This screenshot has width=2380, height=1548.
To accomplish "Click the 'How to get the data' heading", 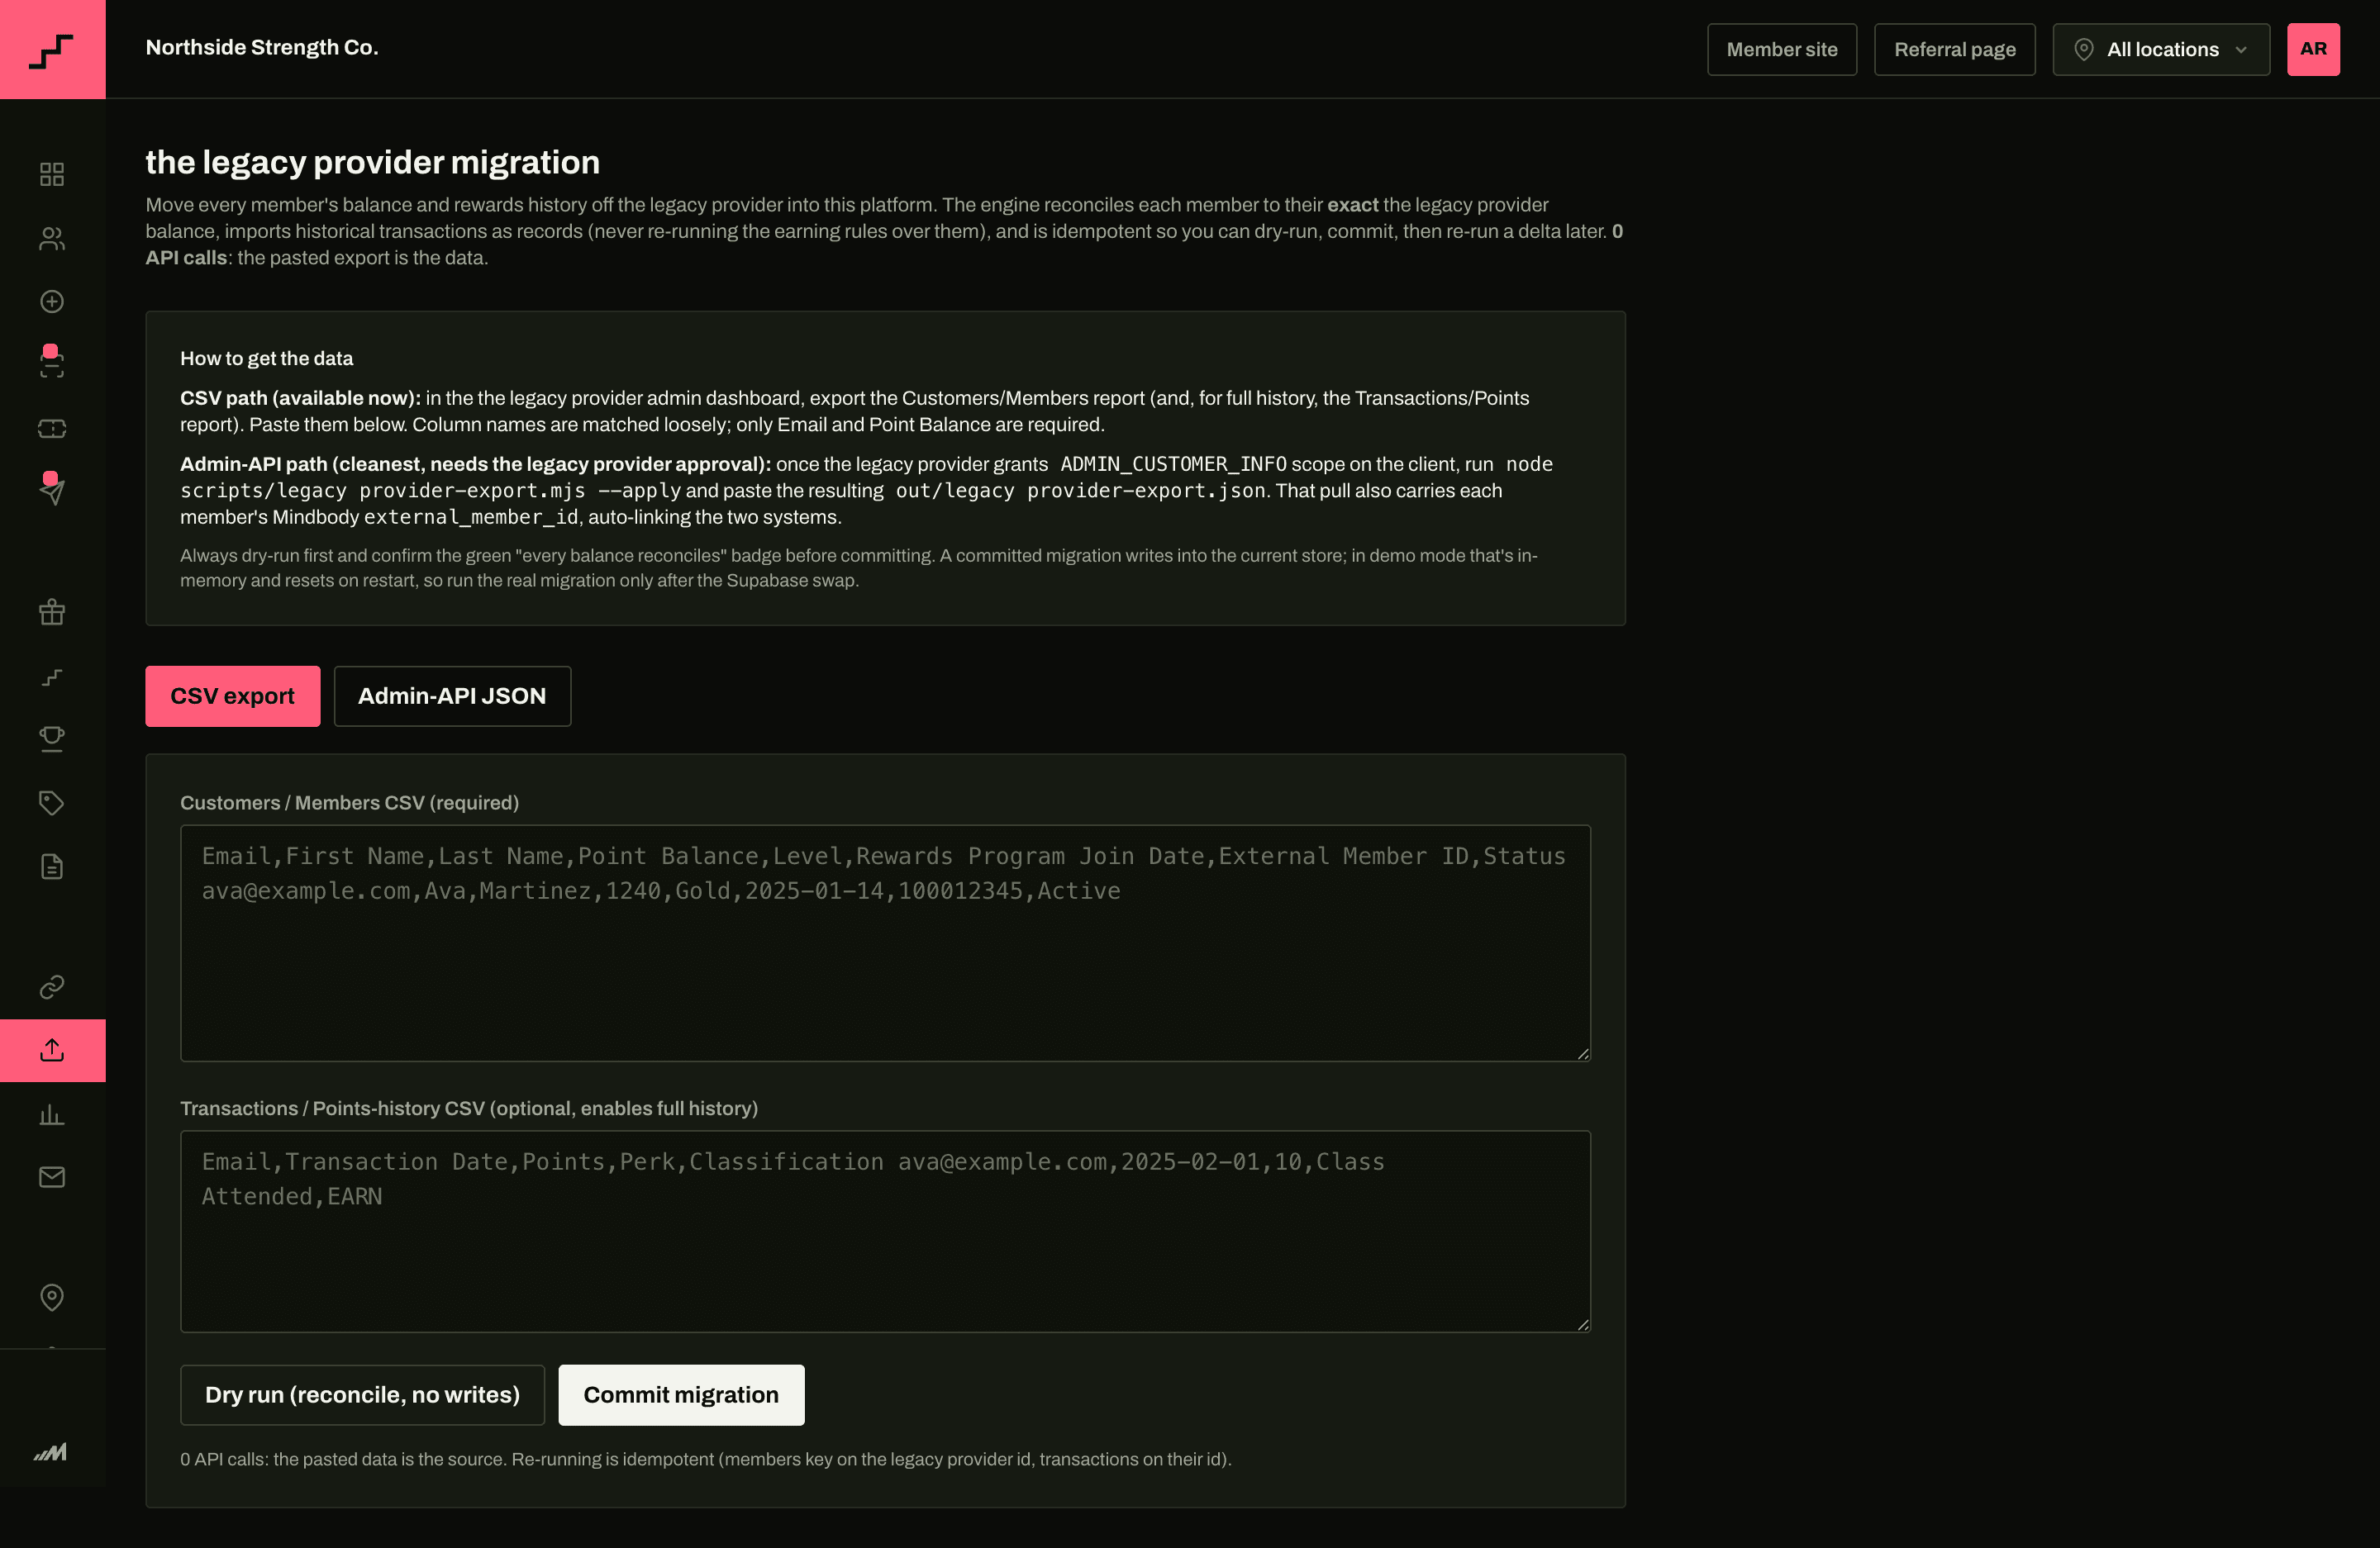I will pos(266,358).
